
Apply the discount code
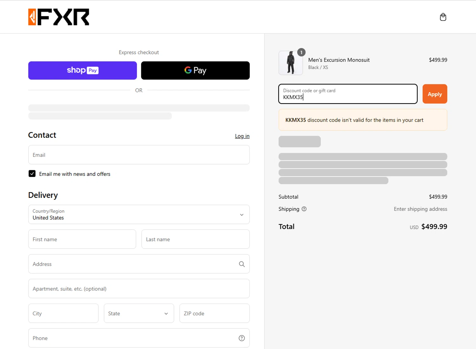435,94
